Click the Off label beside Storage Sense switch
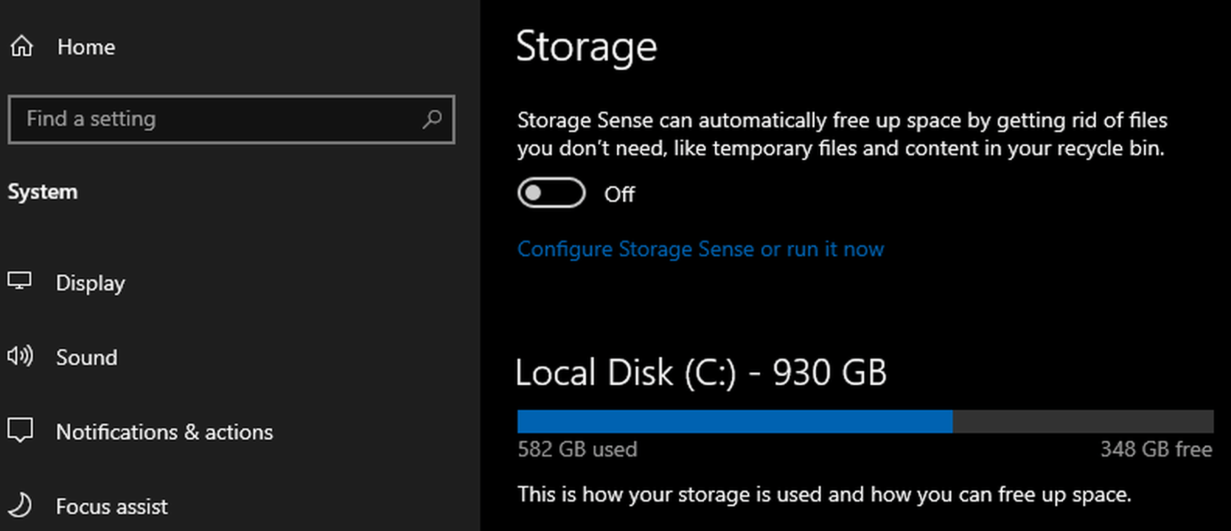The image size is (1231, 531). tap(619, 194)
